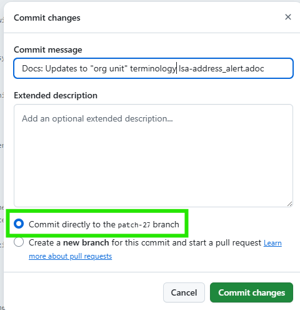Click the green Commit changes button

[x=251, y=292]
